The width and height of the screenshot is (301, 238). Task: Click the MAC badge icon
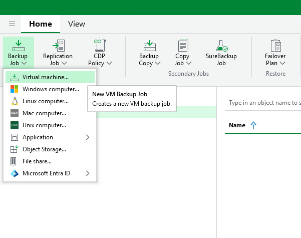pos(15,113)
